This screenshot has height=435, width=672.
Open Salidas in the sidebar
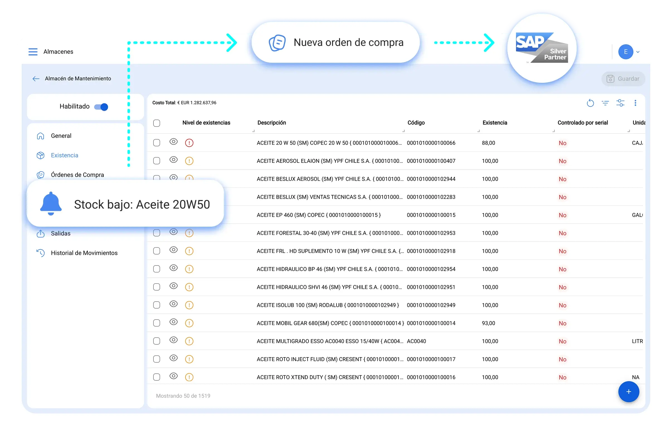(x=60, y=233)
